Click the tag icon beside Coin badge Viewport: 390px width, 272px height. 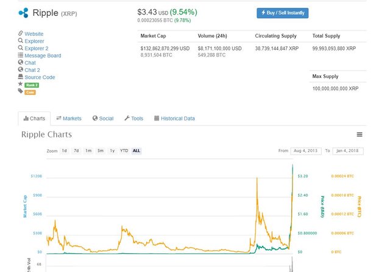click(21, 92)
